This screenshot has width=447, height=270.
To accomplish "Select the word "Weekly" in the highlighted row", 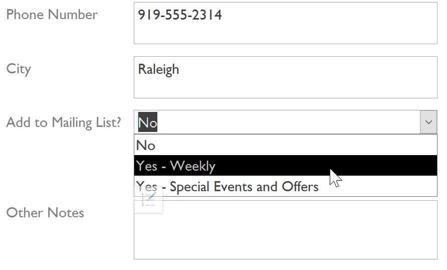I will point(193,166).
